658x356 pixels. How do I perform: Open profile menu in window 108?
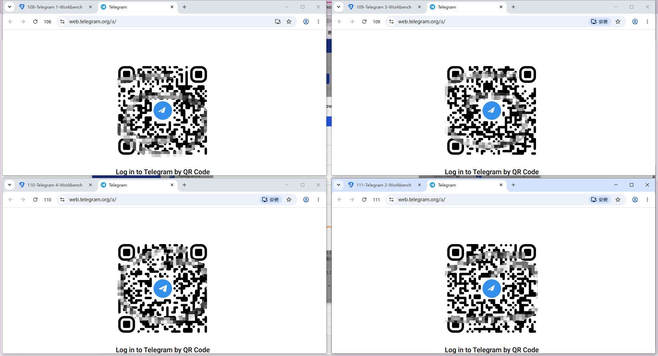click(x=306, y=22)
